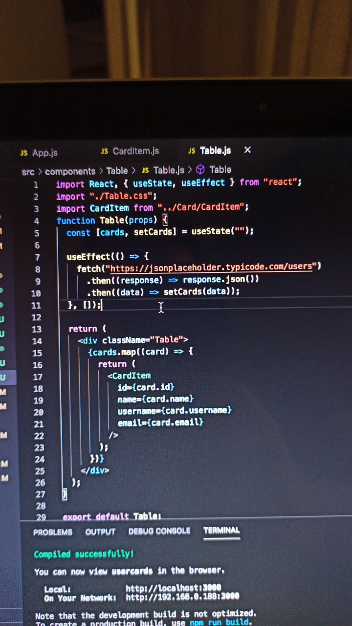Click the components breadcrumb segment

pos(70,171)
